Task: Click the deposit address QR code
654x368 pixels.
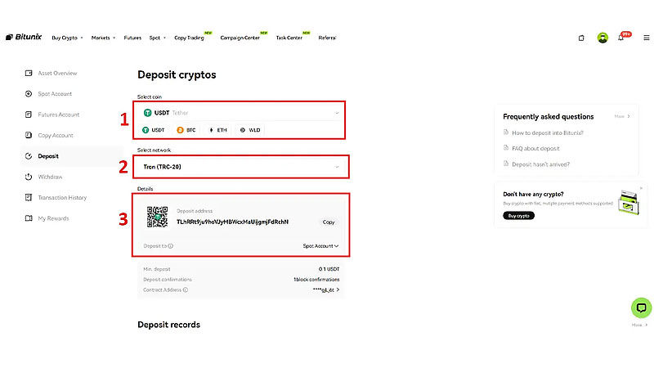Action: [x=157, y=217]
